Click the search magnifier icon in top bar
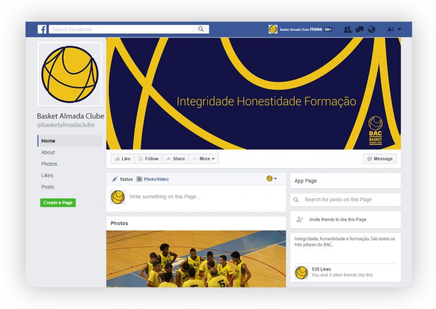Image resolution: width=436 pixels, height=309 pixels. point(201,29)
